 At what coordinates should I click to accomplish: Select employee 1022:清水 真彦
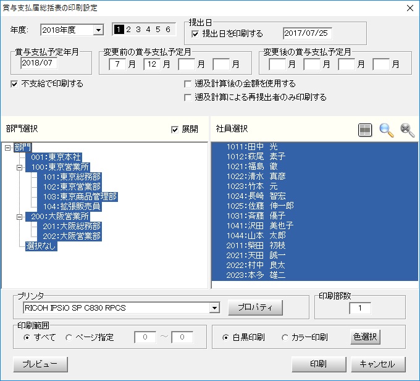tap(314, 177)
